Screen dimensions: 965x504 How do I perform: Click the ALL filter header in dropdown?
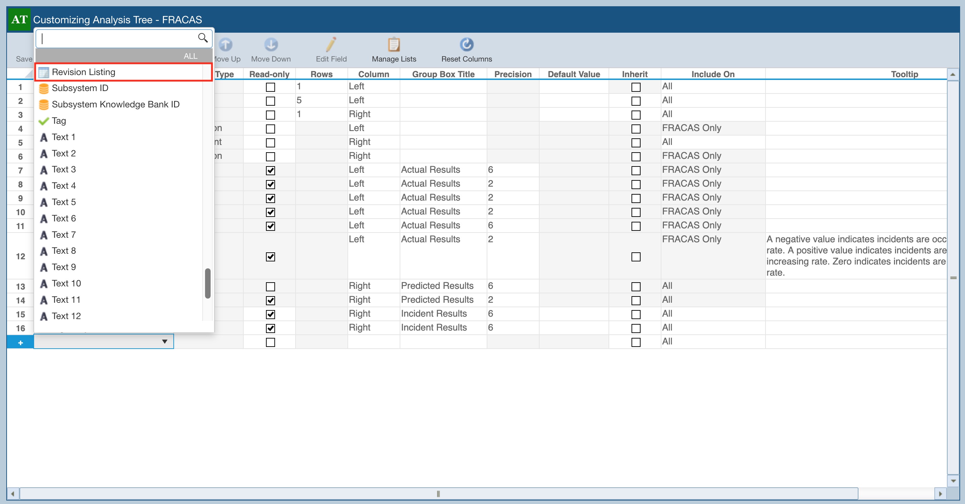click(190, 56)
